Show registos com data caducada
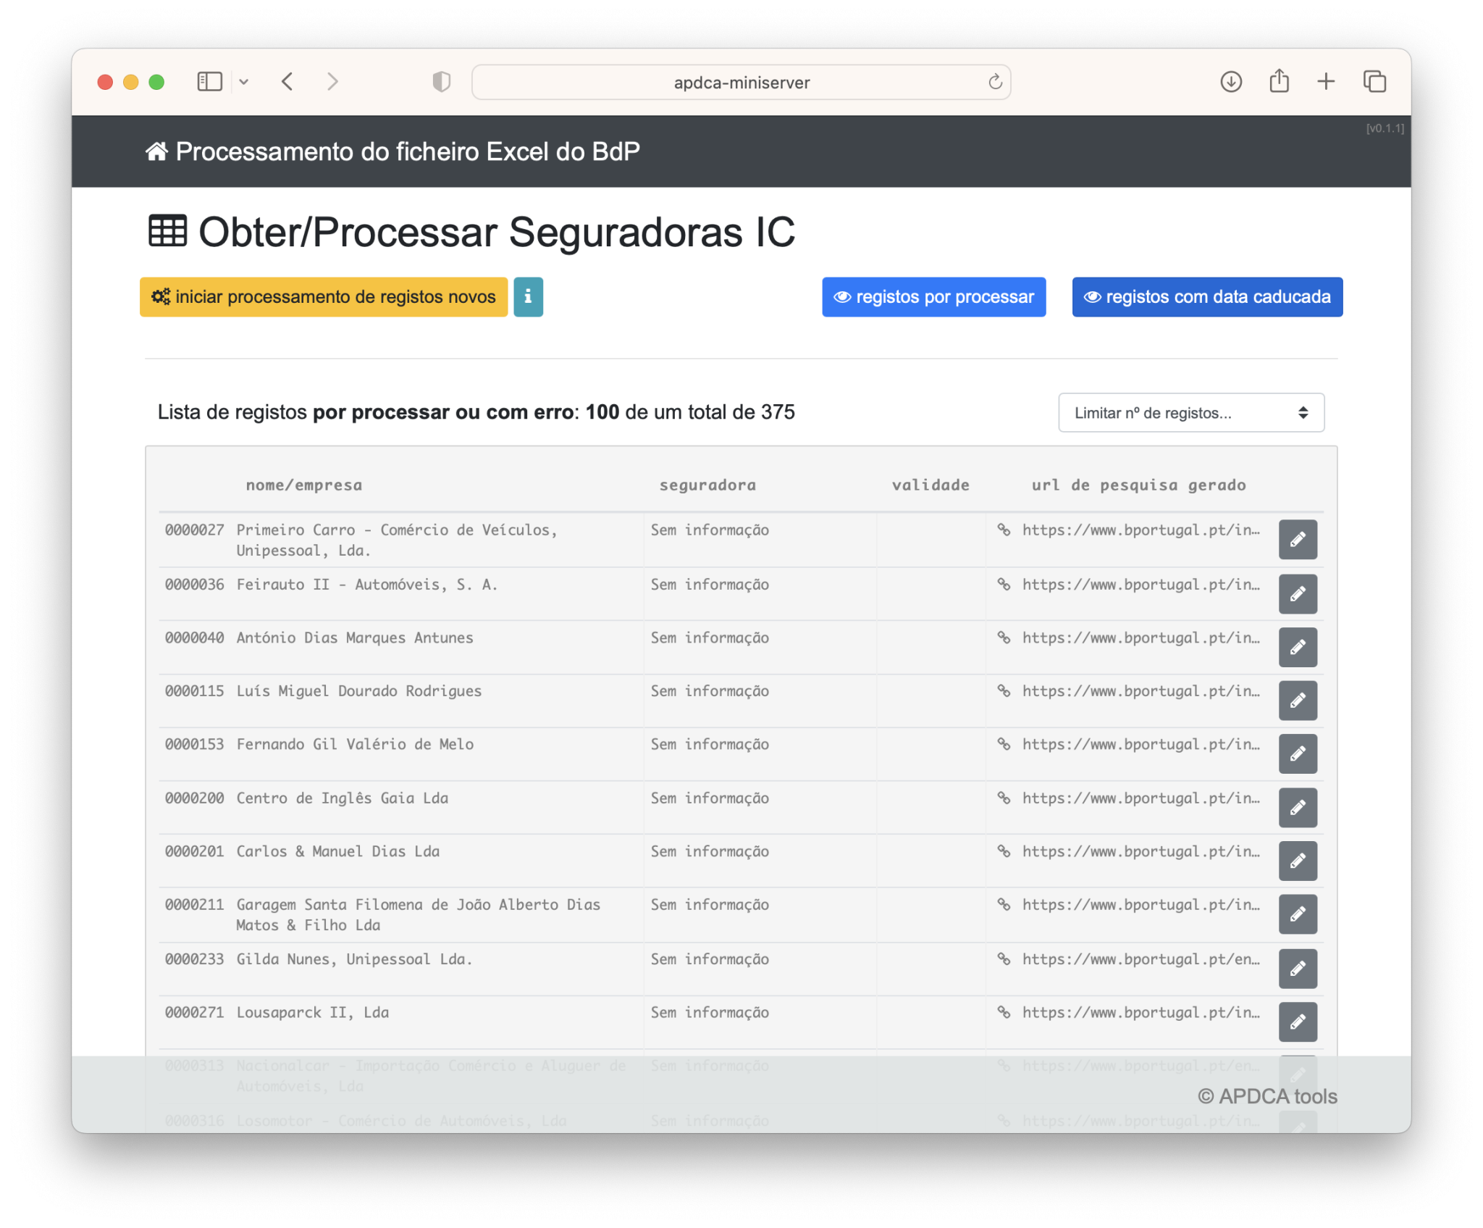Viewport: 1483px width, 1228px height. click(1206, 297)
